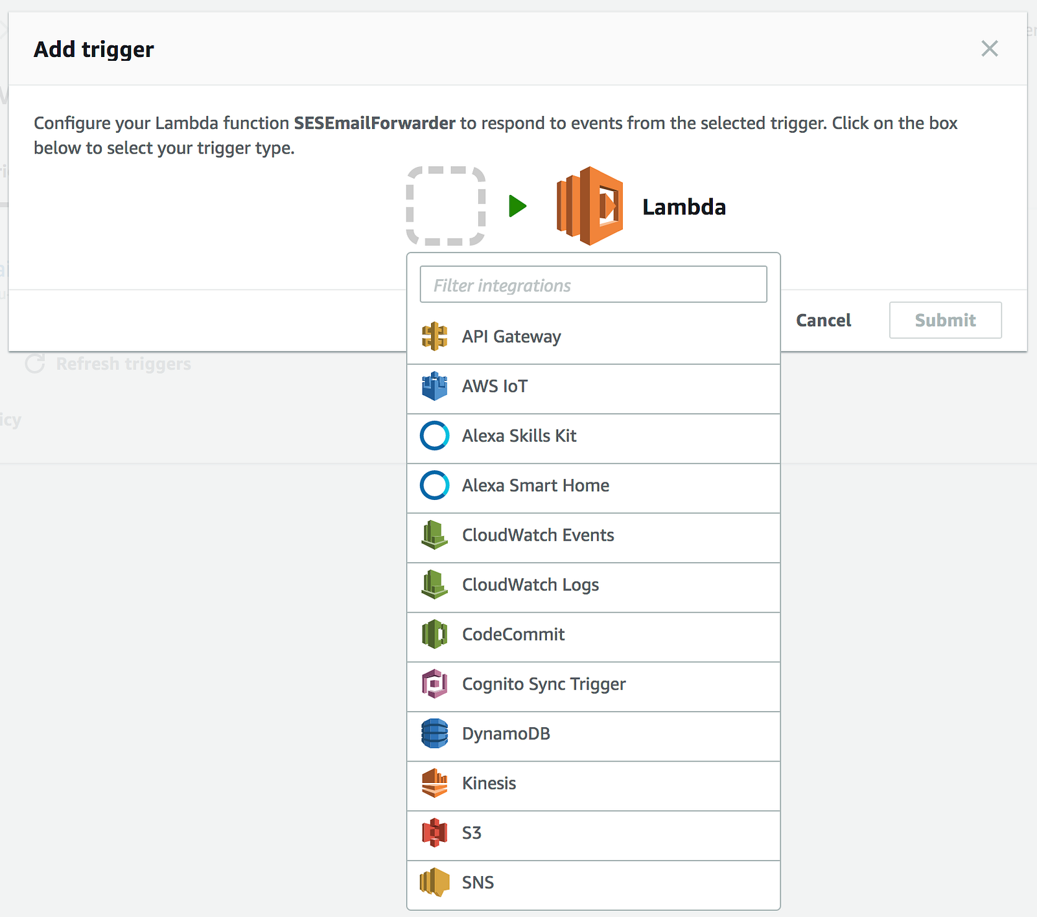The image size is (1037, 917).
Task: Click the Lambda label next to the icon
Action: point(684,207)
